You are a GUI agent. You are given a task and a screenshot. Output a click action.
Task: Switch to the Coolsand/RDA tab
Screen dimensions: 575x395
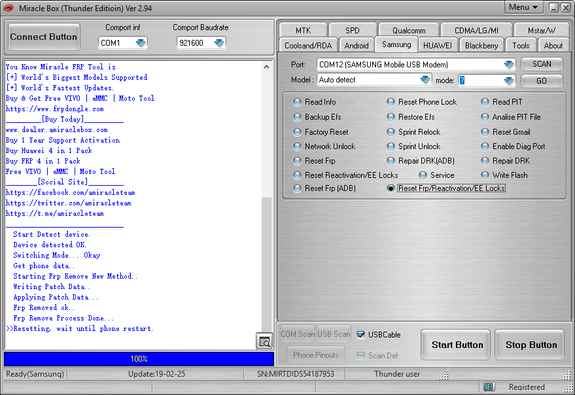[308, 46]
